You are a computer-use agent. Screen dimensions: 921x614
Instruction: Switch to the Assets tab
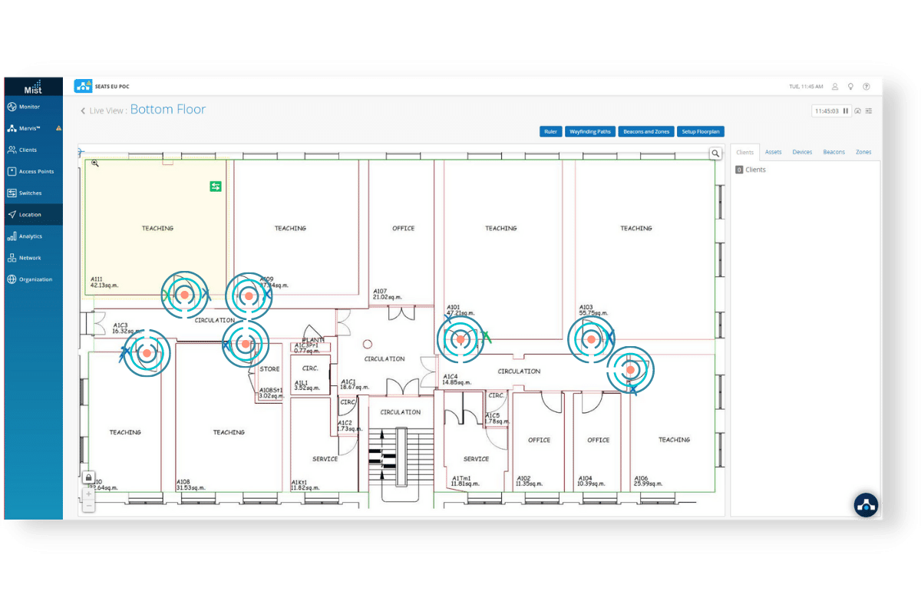[x=774, y=152]
